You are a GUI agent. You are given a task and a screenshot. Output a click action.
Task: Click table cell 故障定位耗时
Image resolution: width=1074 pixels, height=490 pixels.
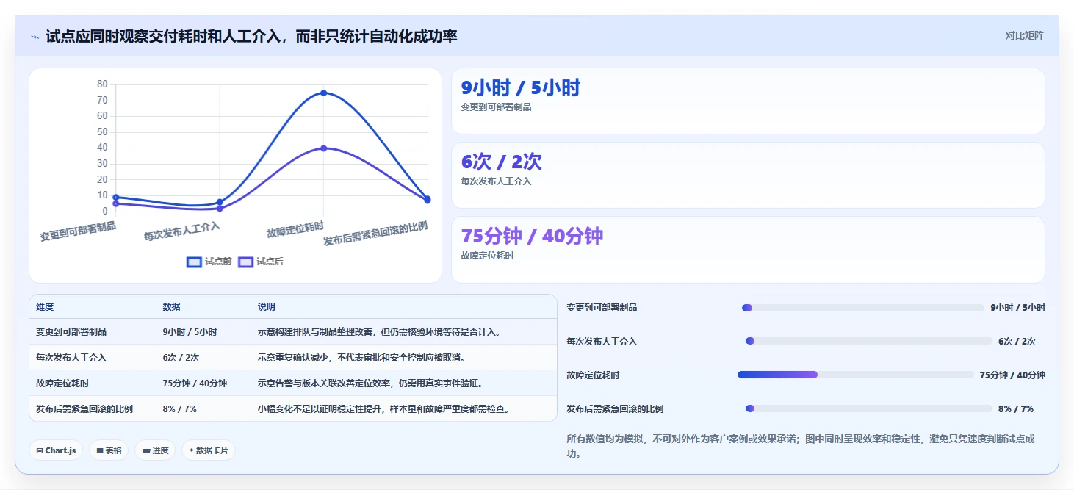pos(62,383)
